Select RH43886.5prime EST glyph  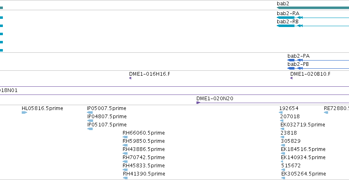125,153
